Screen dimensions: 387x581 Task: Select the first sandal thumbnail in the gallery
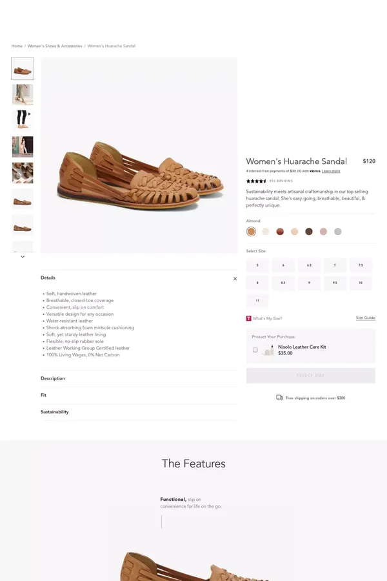[23, 68]
